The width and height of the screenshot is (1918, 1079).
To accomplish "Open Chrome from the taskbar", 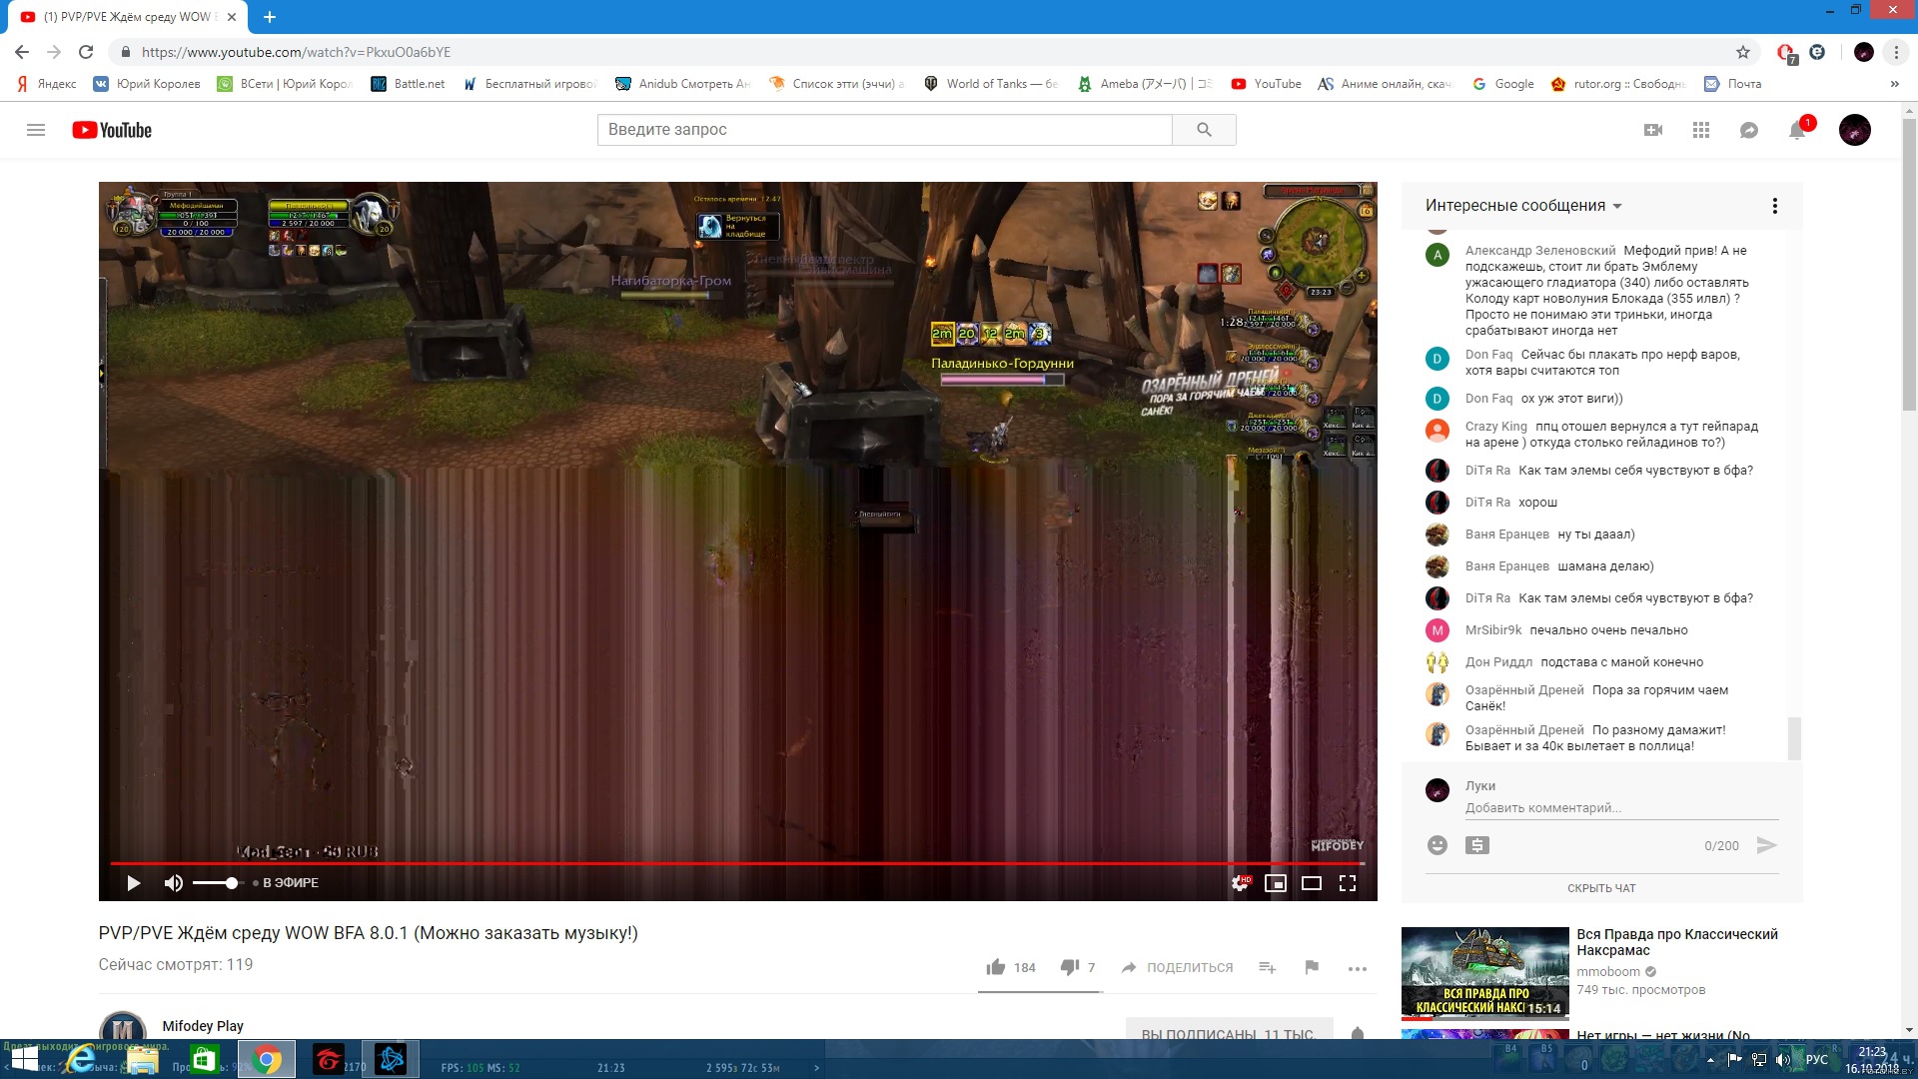I will click(x=267, y=1059).
